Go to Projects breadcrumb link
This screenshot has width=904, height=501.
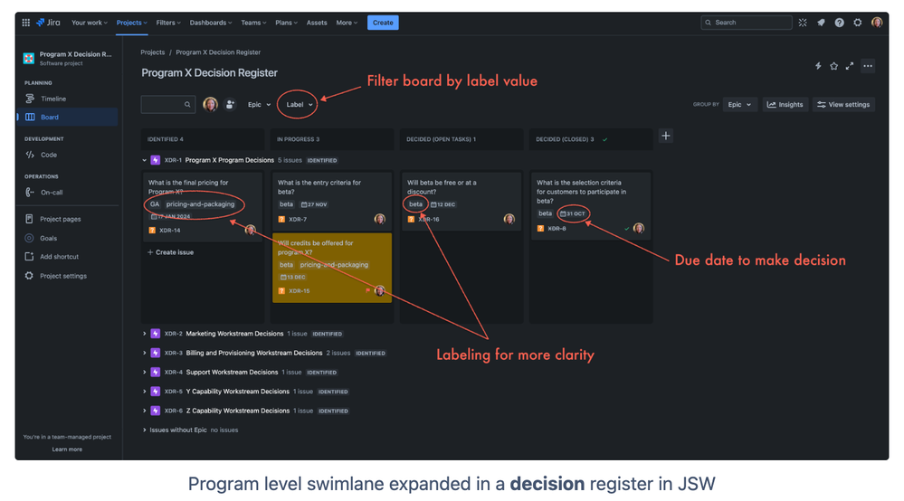point(153,52)
